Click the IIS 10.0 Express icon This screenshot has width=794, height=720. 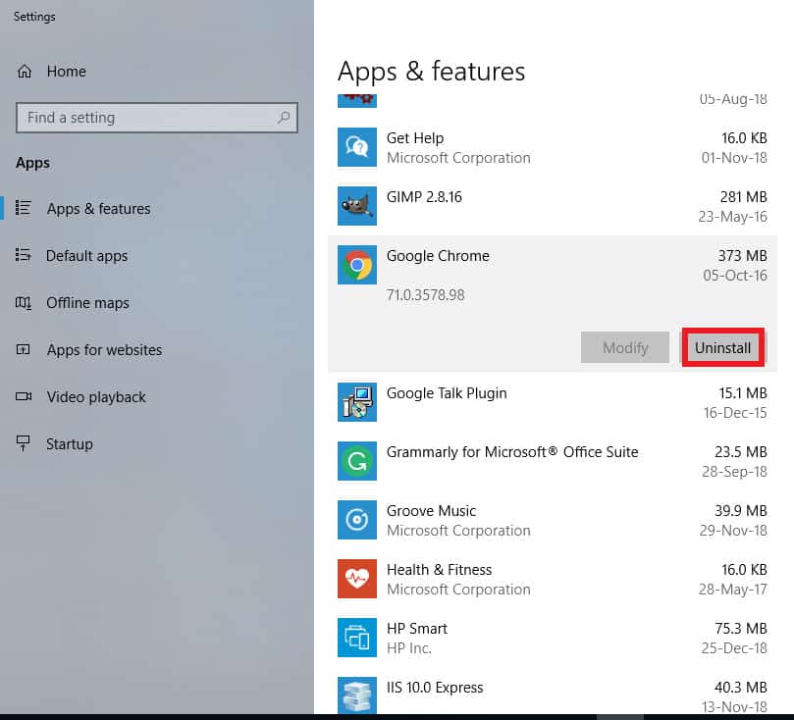click(356, 695)
